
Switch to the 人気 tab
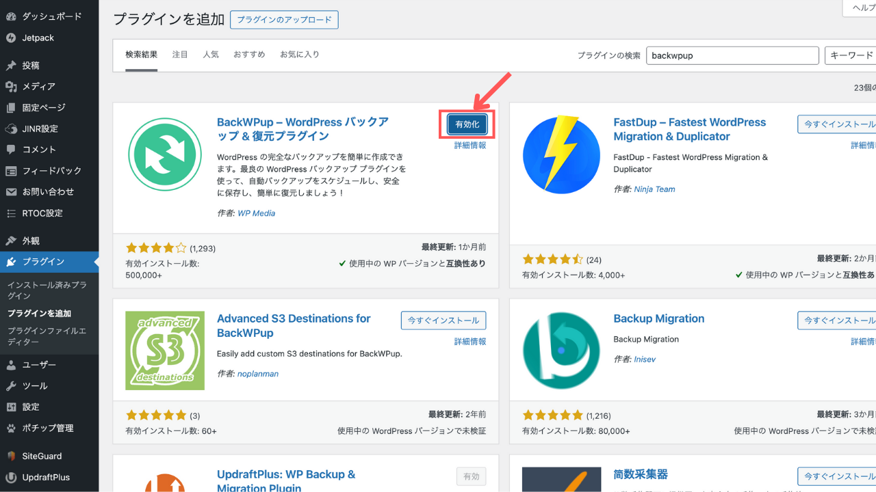(211, 55)
